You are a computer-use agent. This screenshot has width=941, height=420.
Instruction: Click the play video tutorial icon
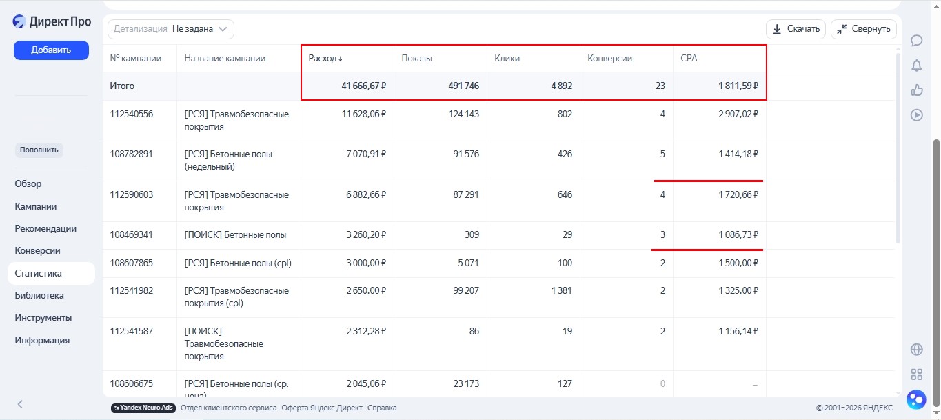pos(916,115)
